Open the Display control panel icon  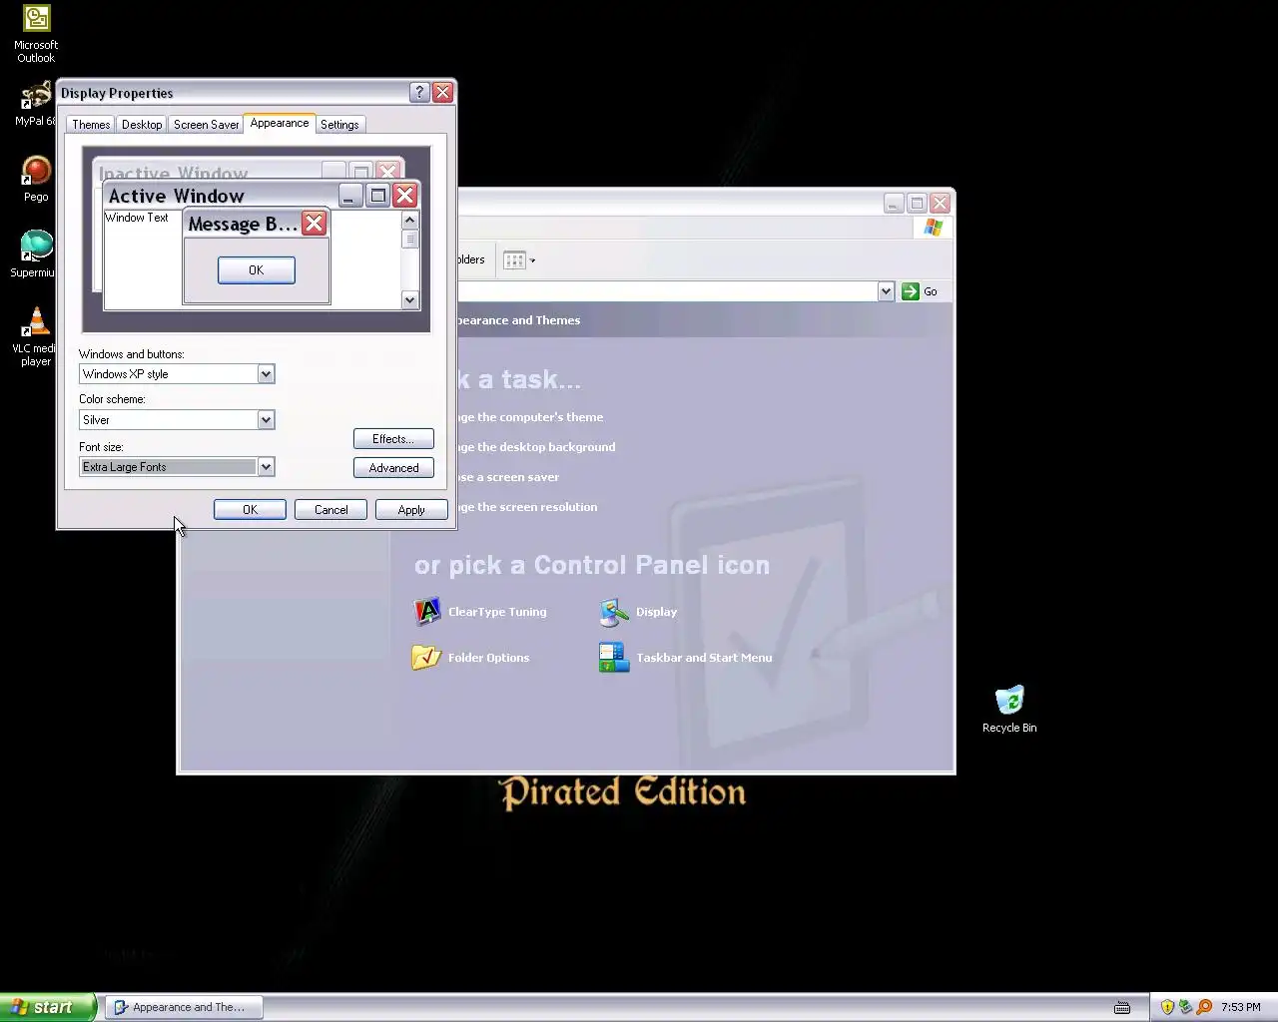(x=614, y=612)
